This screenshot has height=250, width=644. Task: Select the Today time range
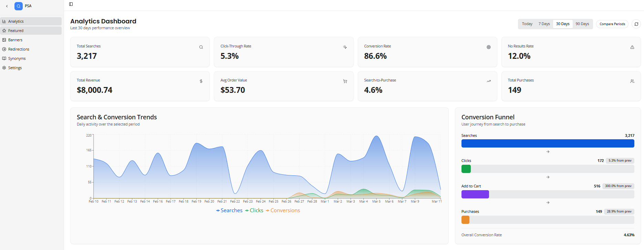click(527, 24)
